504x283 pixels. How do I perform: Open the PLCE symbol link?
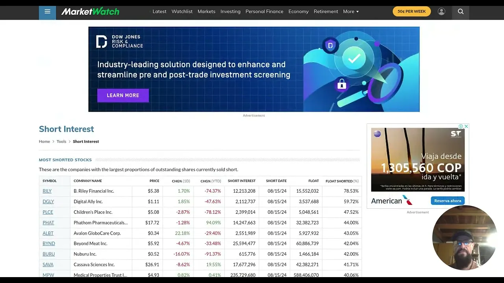coord(48,212)
